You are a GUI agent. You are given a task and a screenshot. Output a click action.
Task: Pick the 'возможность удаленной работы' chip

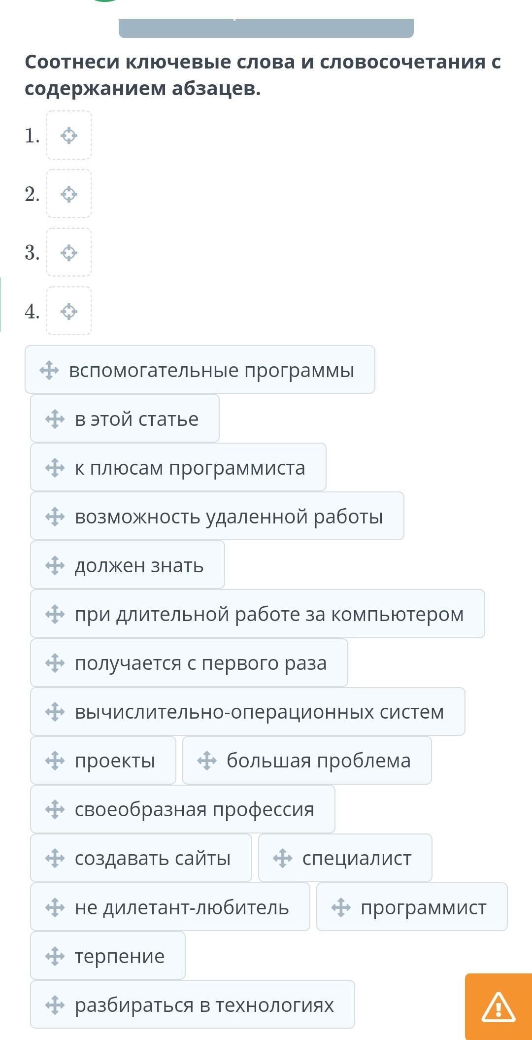tap(217, 516)
